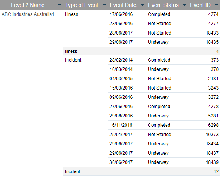
Task: Select Event ID 18433
Action: [x=212, y=33]
